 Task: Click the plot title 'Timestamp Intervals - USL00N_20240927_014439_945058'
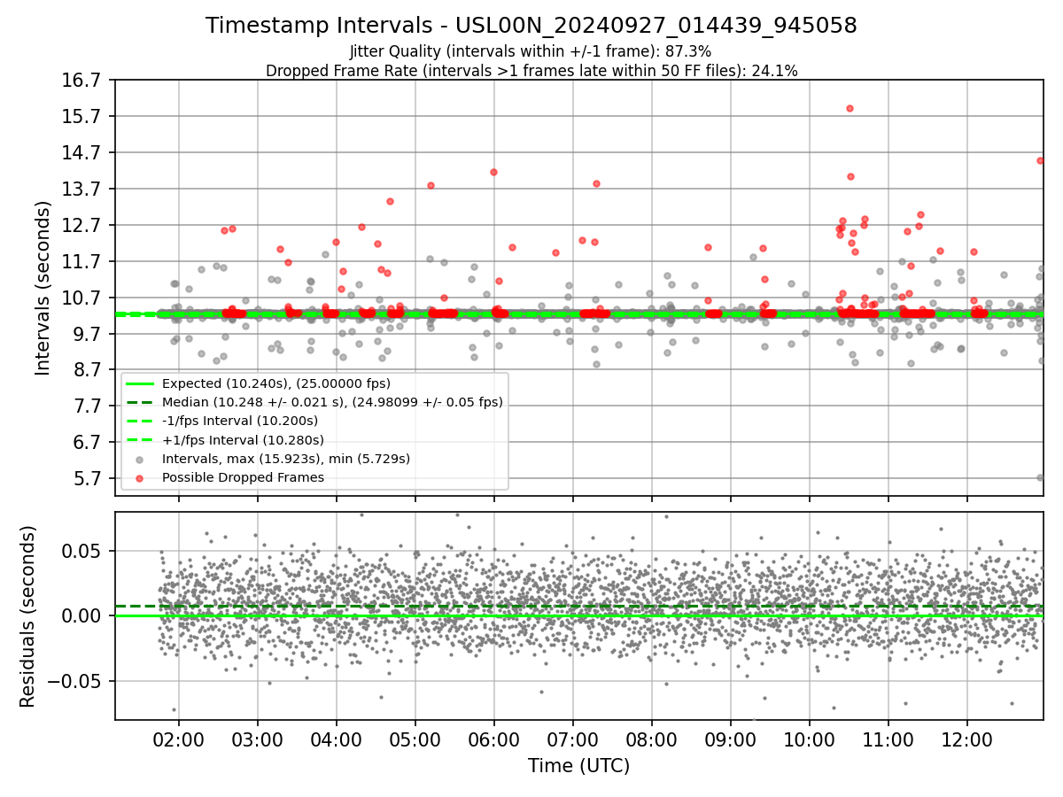tap(531, 26)
